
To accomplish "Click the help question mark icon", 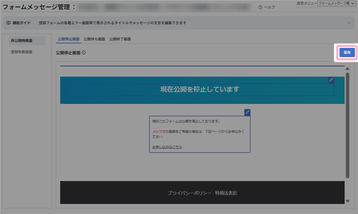I will click(x=260, y=7).
